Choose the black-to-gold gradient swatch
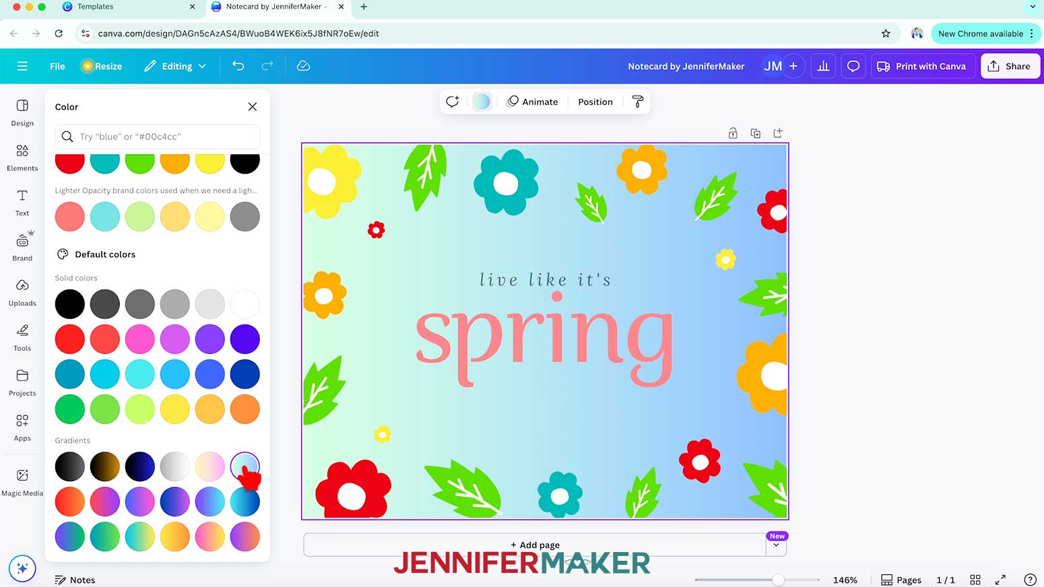Screen dimensions: 1044x587 pos(105,467)
